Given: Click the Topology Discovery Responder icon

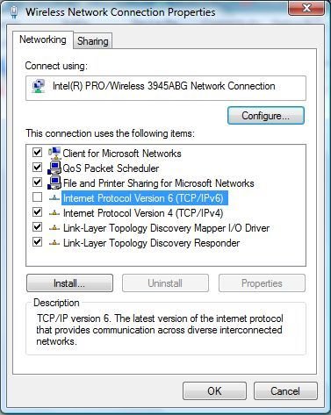Looking at the screenshot, I should (54, 243).
